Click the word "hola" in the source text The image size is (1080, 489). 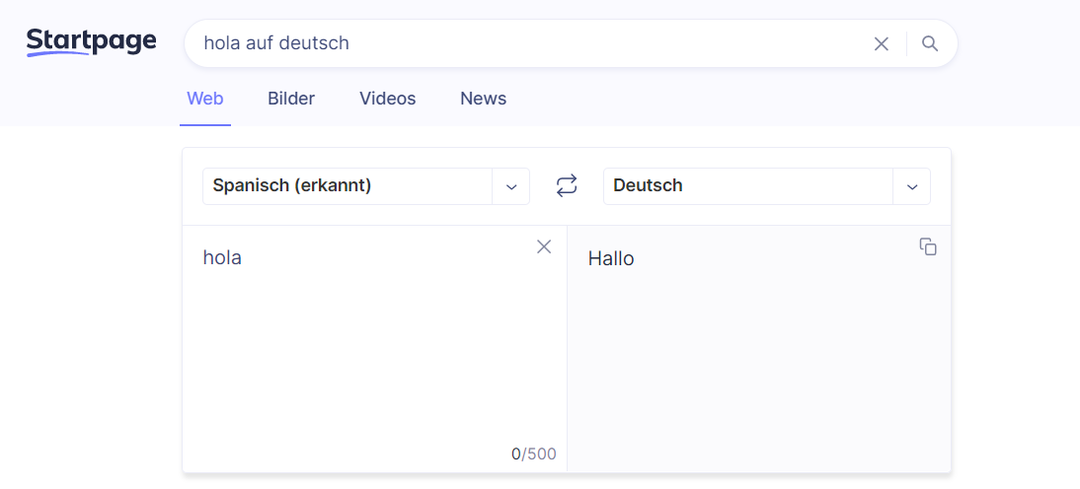(222, 257)
